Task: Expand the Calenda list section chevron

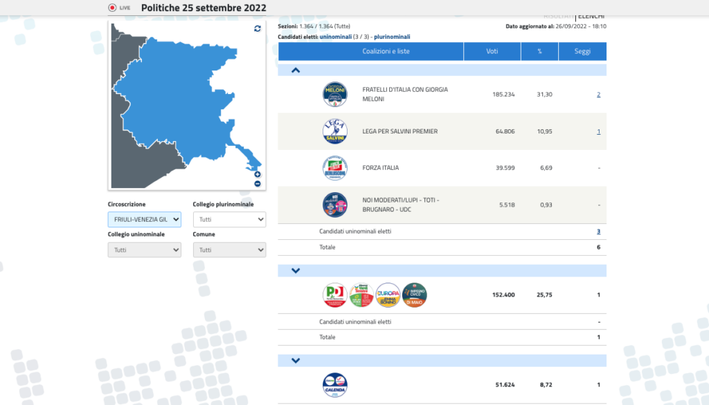Action: (x=296, y=360)
